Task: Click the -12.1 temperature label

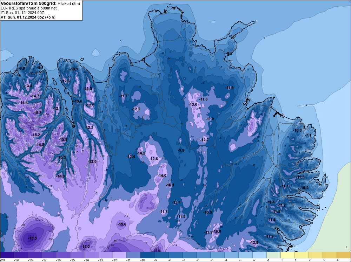Action: pyautogui.click(x=176, y=202)
